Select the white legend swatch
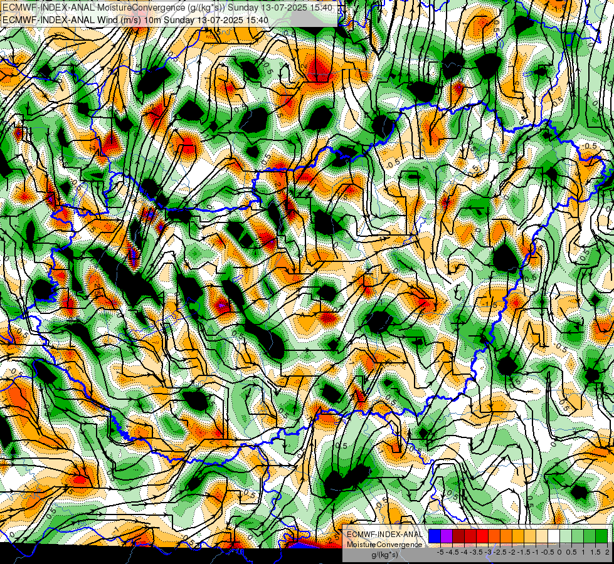Viewport: 614px width, 564px height. [553, 536]
